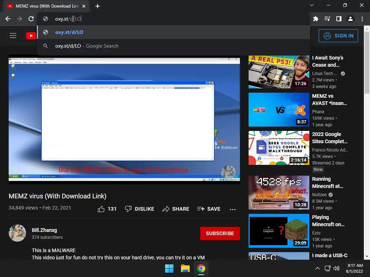Click 'Running Minecraft at...' video title
The width and height of the screenshot is (370, 277).
[x=327, y=183]
